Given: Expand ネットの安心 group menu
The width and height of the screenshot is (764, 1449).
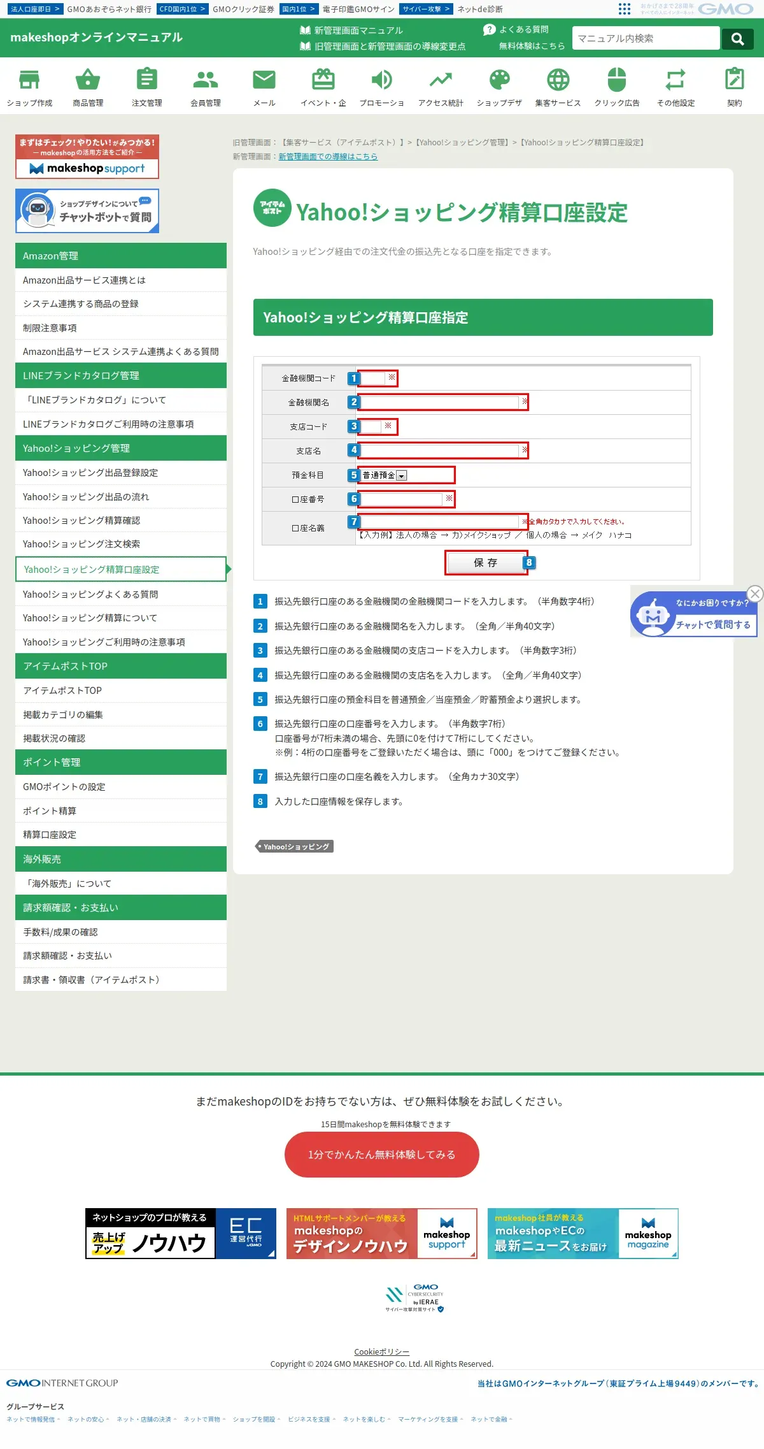Looking at the screenshot, I should [x=88, y=1419].
